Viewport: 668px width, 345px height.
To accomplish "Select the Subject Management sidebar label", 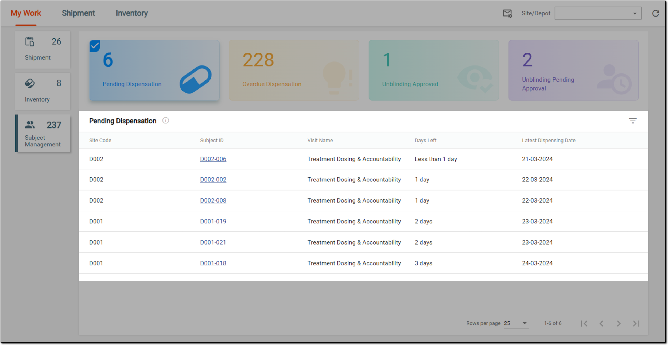I will point(43,141).
